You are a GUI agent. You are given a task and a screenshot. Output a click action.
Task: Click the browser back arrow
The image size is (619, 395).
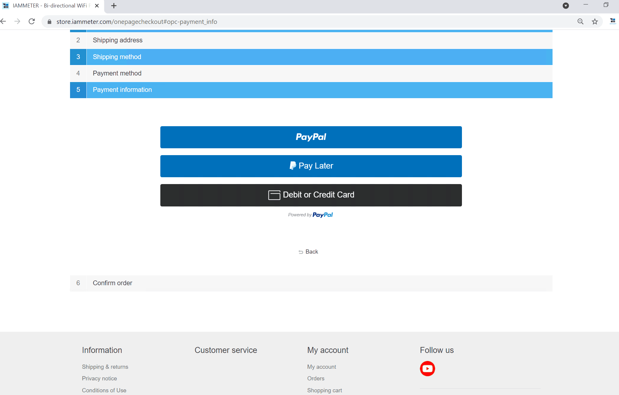pyautogui.click(x=4, y=21)
